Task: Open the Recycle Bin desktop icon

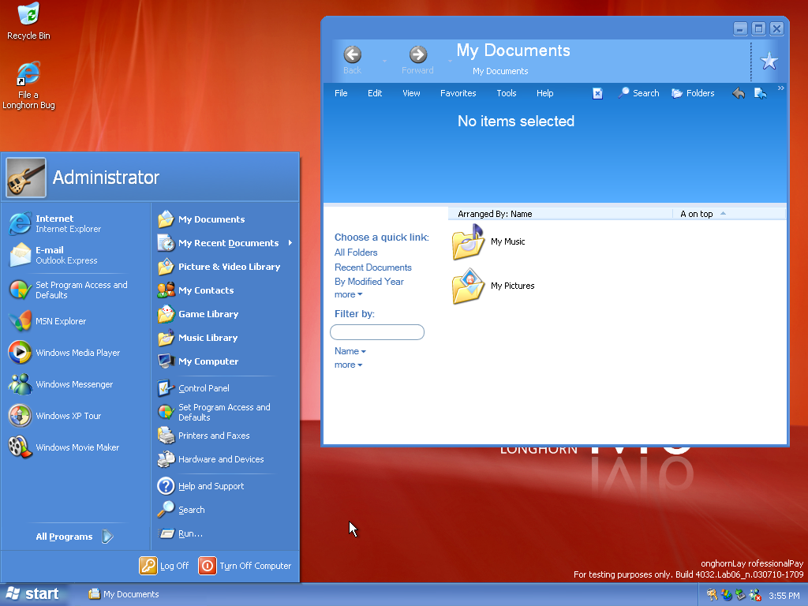Action: pyautogui.click(x=28, y=21)
